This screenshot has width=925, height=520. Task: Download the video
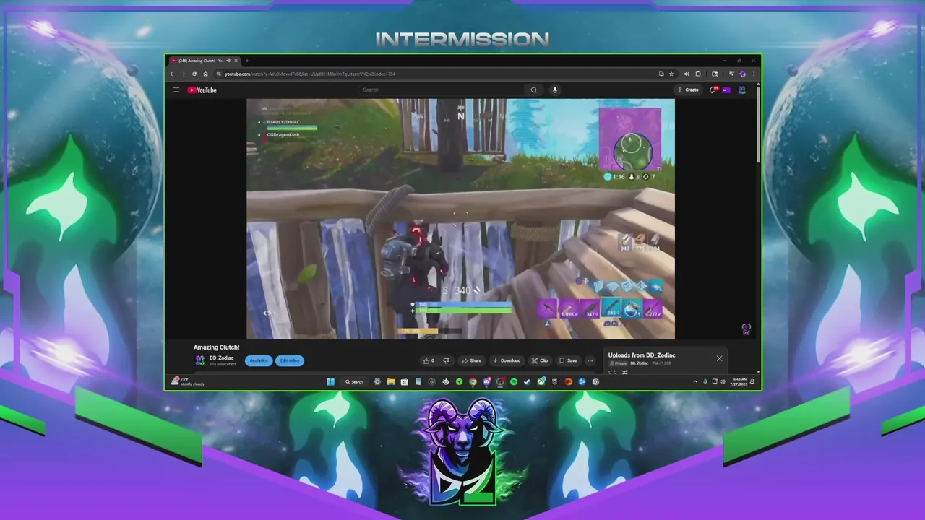coord(507,360)
